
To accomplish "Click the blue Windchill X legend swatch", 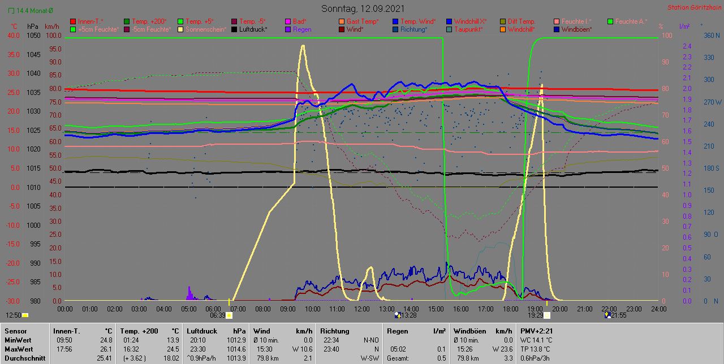I will [449, 21].
